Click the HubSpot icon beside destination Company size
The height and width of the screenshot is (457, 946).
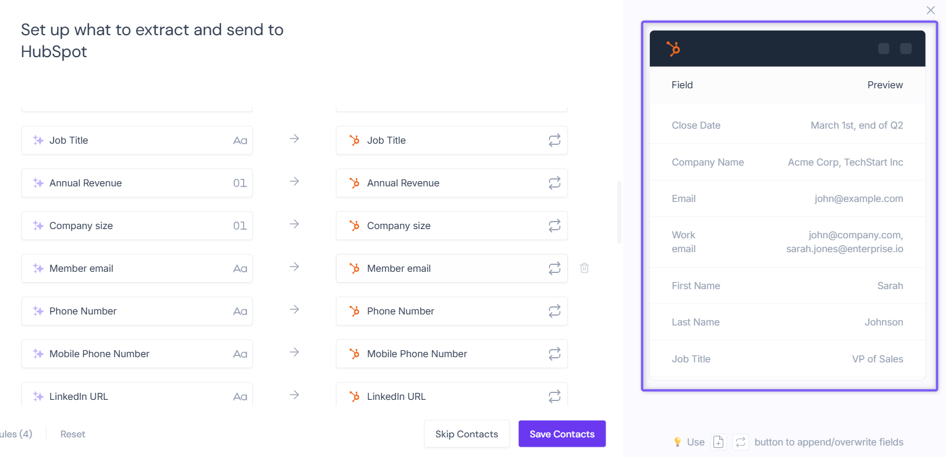pos(354,226)
